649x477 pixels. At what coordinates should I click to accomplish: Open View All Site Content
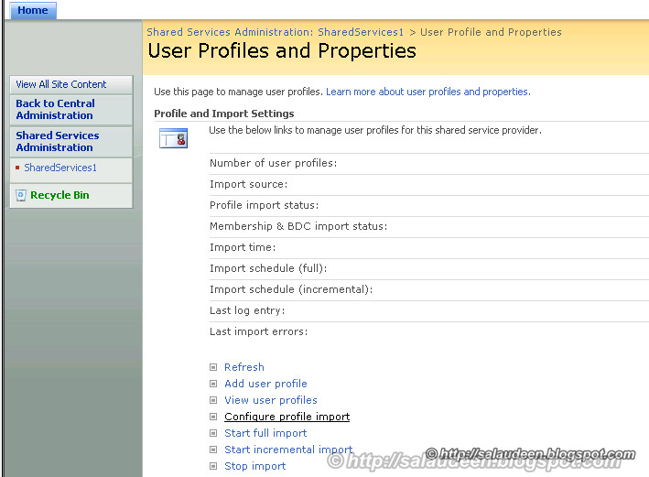(60, 84)
